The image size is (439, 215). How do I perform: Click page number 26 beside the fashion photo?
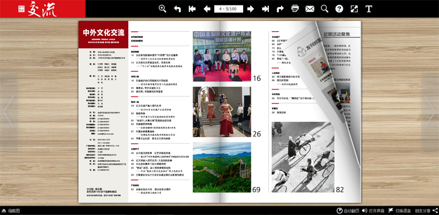point(257,134)
